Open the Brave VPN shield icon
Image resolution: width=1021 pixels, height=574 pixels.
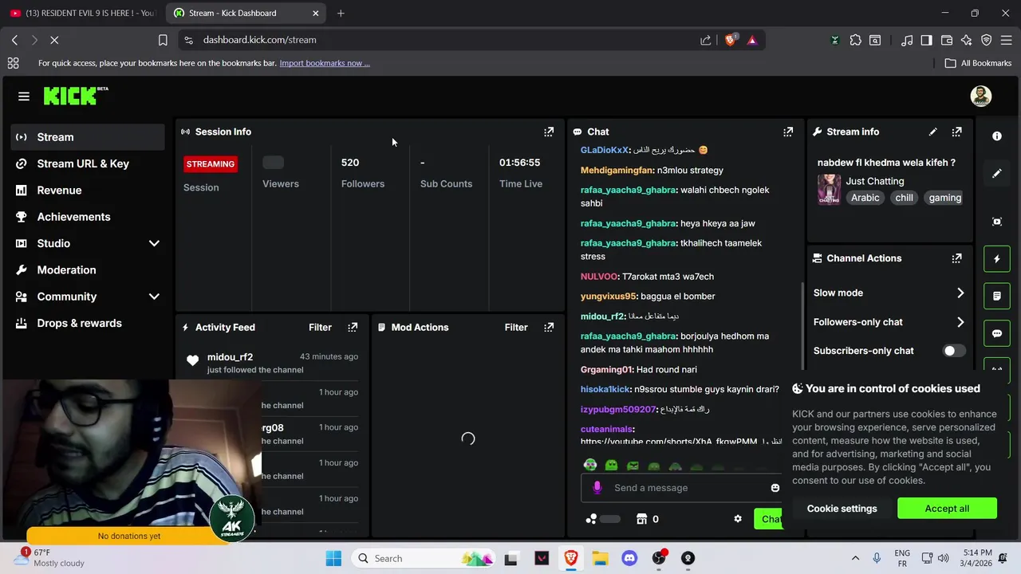[x=987, y=40]
